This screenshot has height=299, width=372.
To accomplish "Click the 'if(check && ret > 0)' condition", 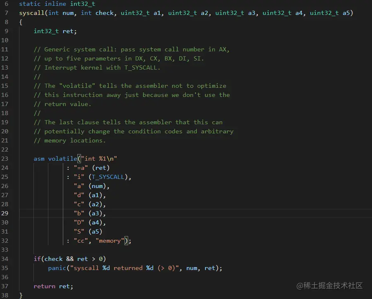I will pos(70,259).
